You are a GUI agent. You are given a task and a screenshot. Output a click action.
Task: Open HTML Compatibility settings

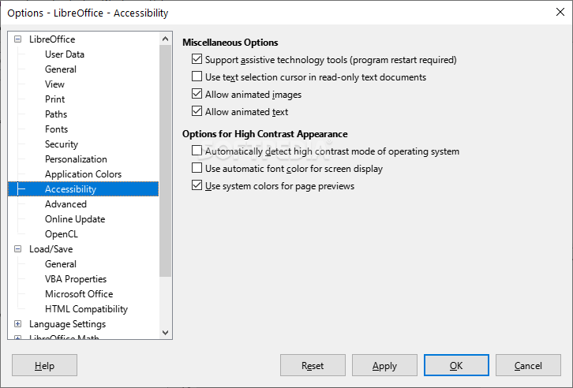click(86, 308)
